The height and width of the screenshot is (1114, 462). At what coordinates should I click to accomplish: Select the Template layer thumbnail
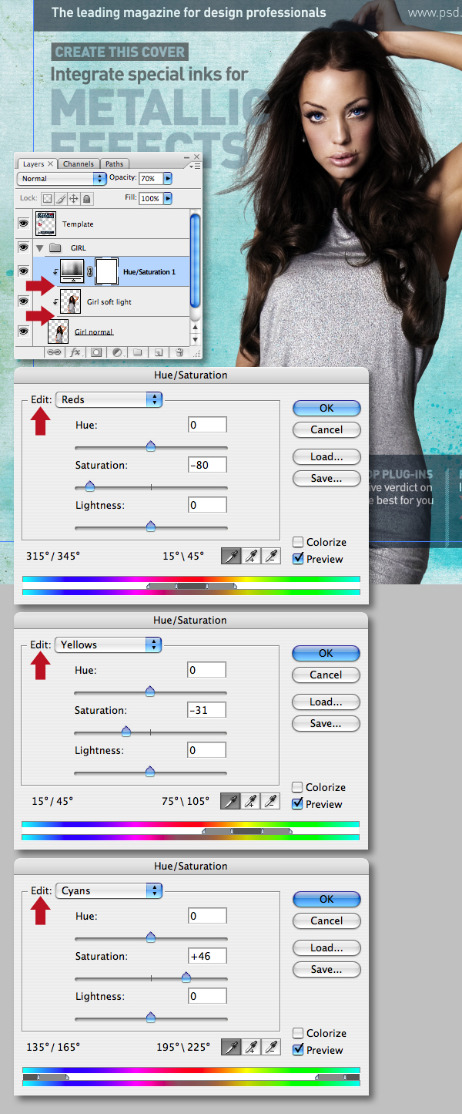click(x=46, y=224)
